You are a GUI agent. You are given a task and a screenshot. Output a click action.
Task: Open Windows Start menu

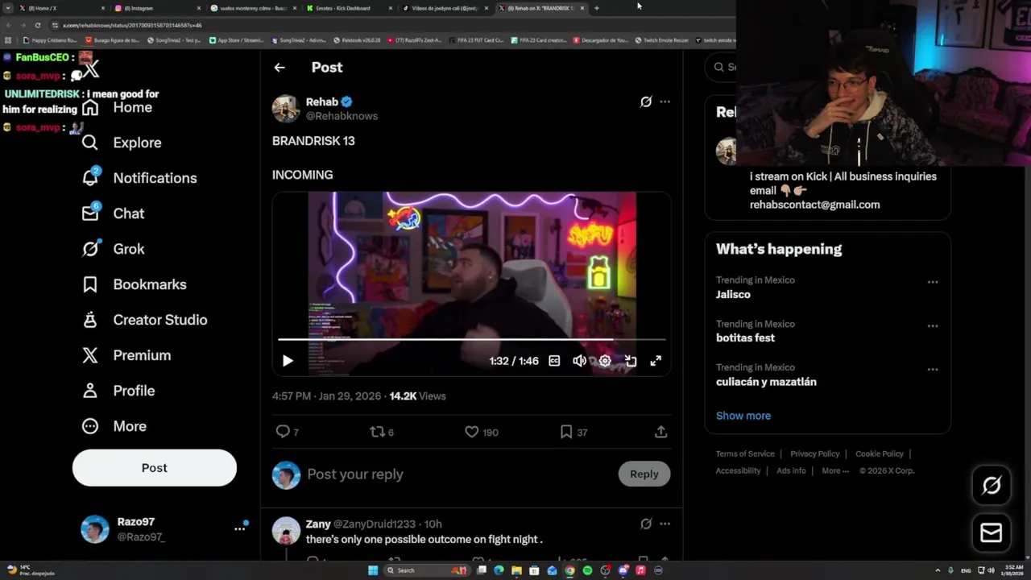(373, 570)
